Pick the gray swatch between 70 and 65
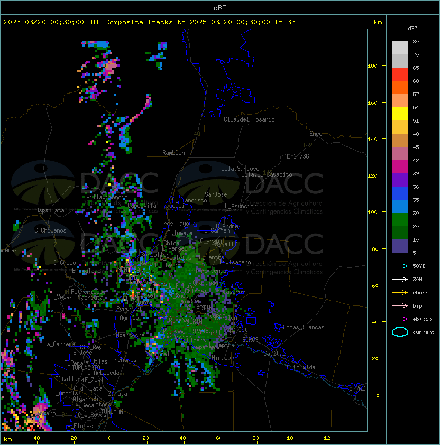The height and width of the screenshot is (445, 440). [400, 61]
